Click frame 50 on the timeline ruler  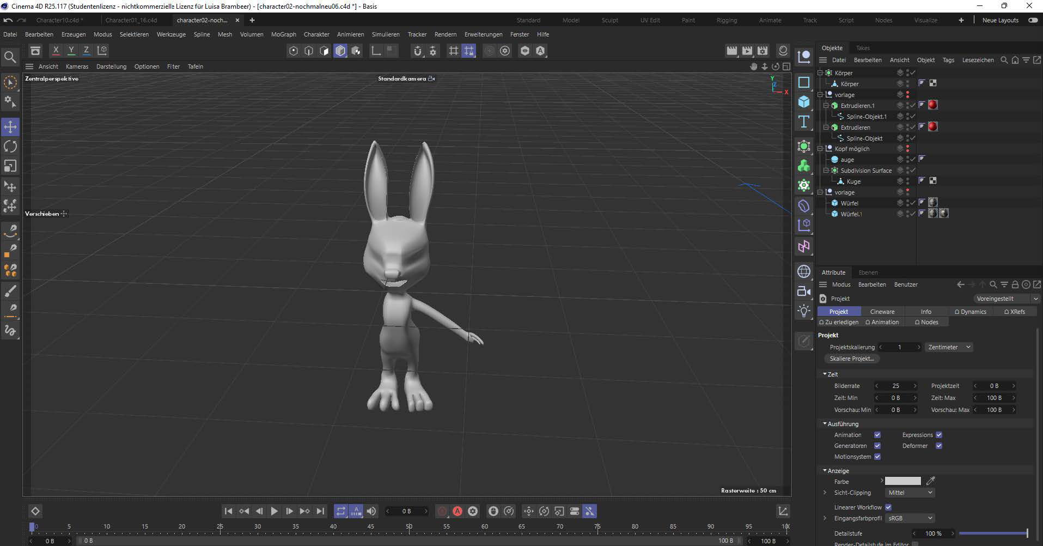click(x=408, y=526)
